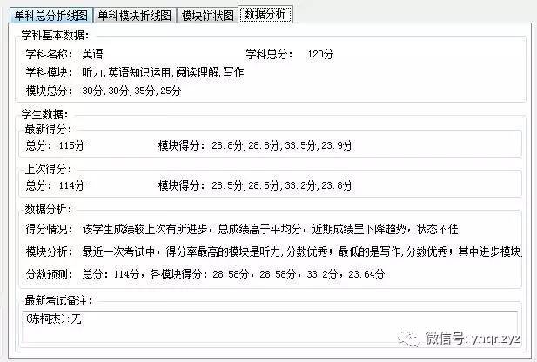Click the 学科模块 list of modules

pos(163,72)
